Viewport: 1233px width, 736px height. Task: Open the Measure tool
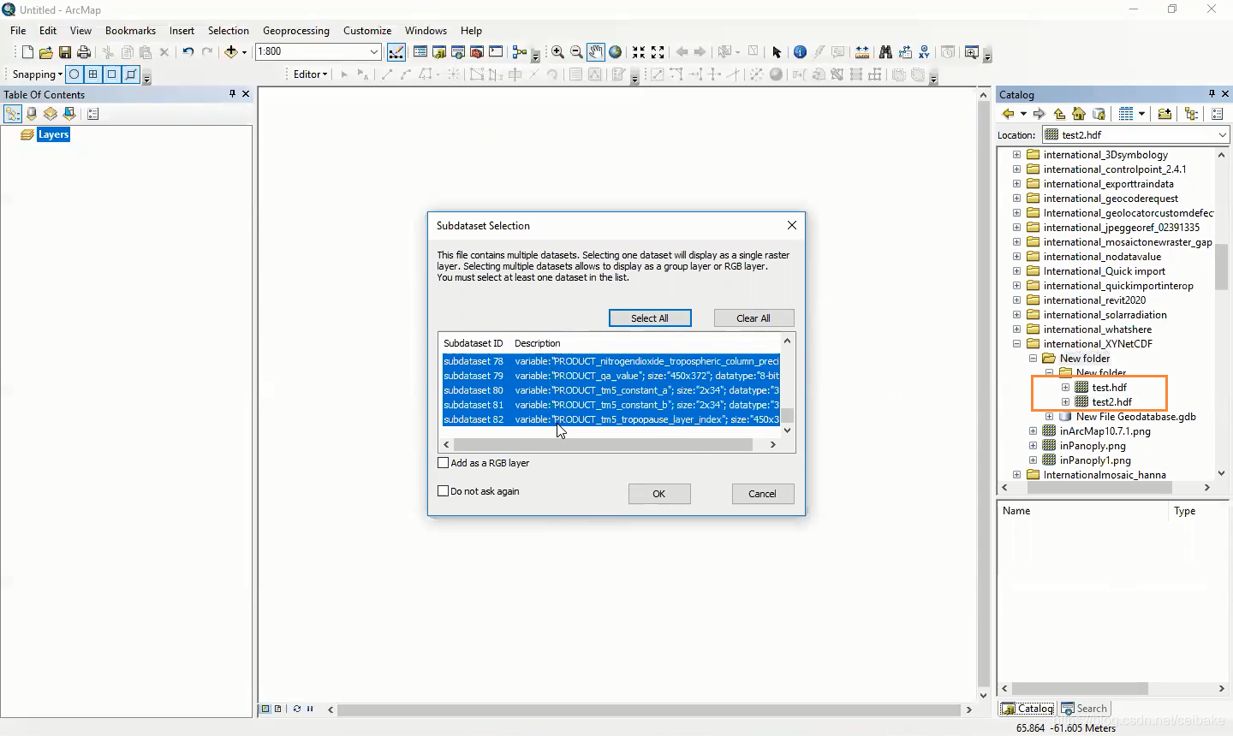[x=862, y=51]
